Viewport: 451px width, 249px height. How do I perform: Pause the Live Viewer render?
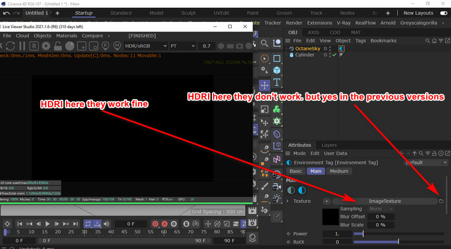pos(22,46)
